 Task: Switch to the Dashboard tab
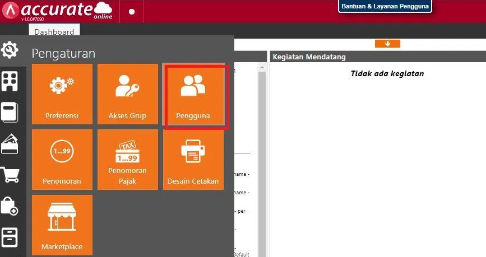[x=54, y=32]
